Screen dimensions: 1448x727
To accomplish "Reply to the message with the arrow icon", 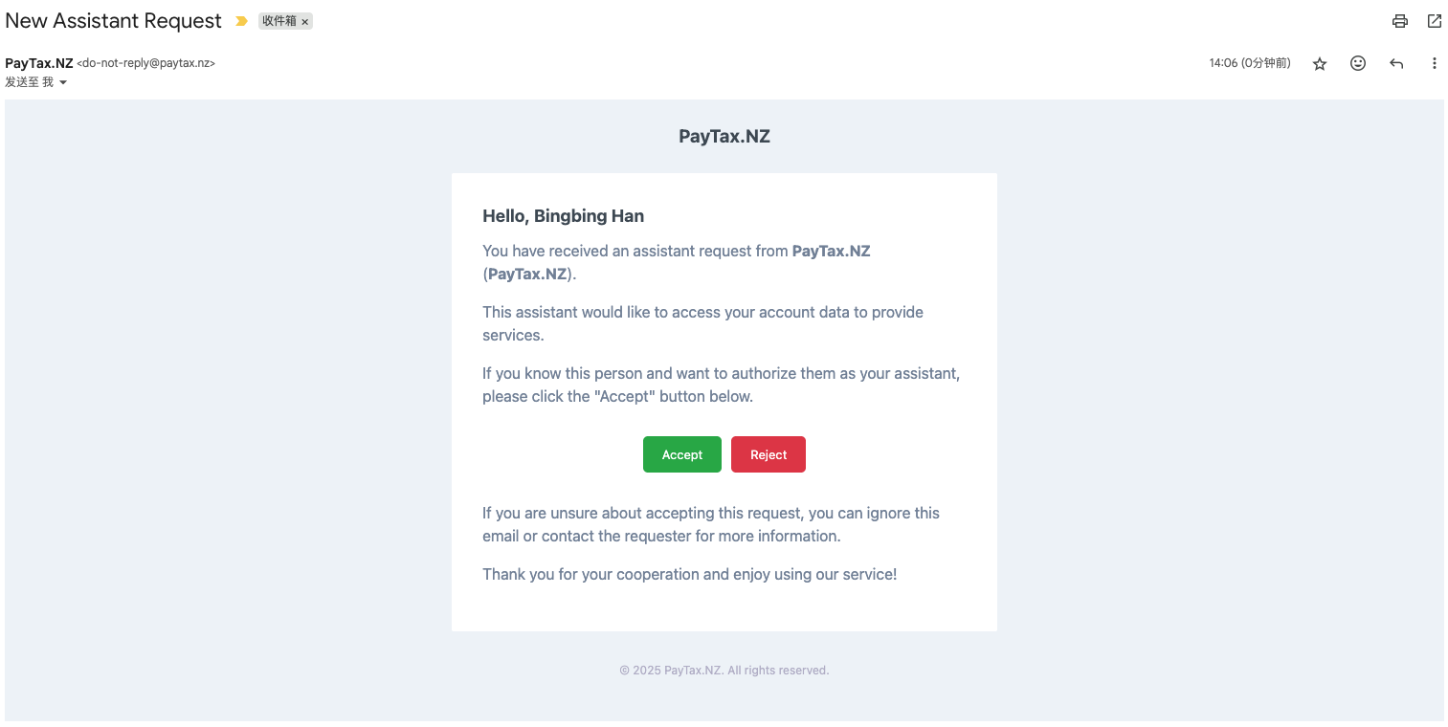I will pyautogui.click(x=1396, y=64).
